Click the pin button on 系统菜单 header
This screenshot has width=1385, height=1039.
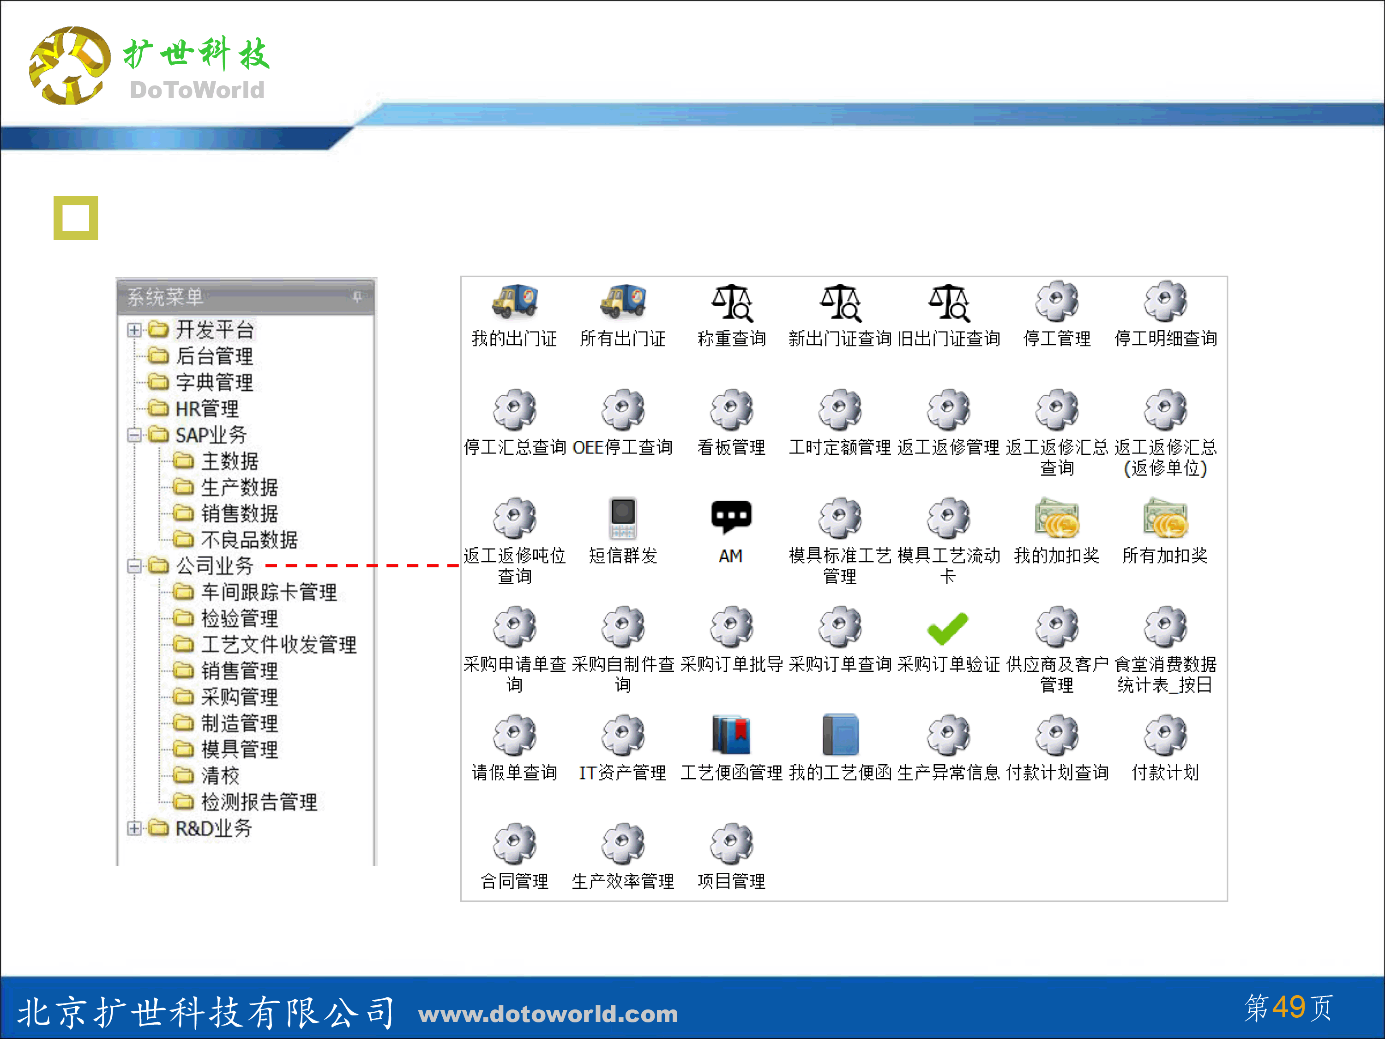pyautogui.click(x=357, y=297)
